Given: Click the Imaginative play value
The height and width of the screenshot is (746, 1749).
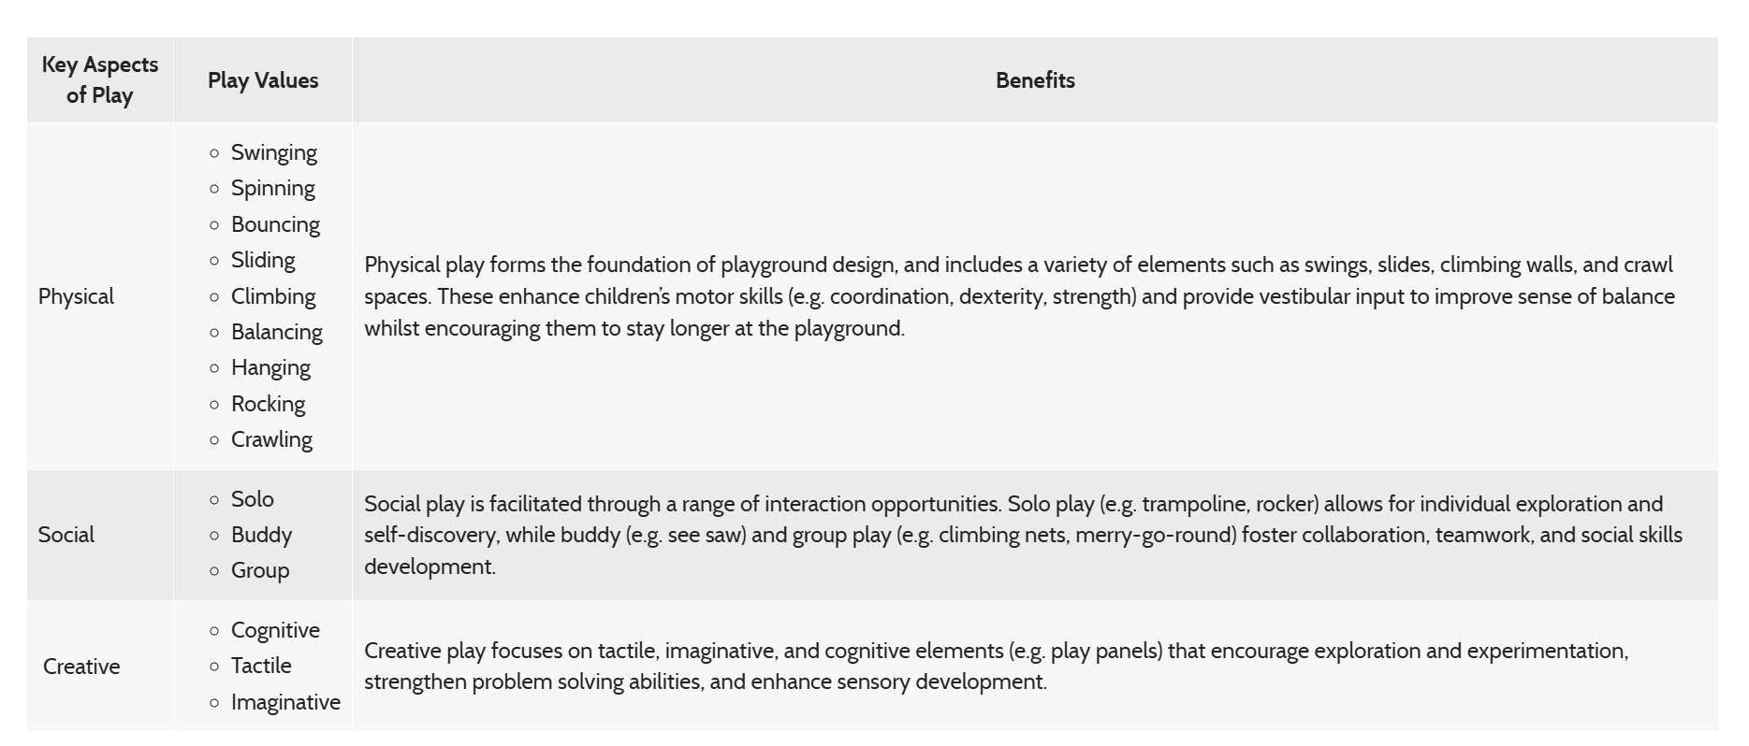Looking at the screenshot, I should pyautogui.click(x=285, y=702).
